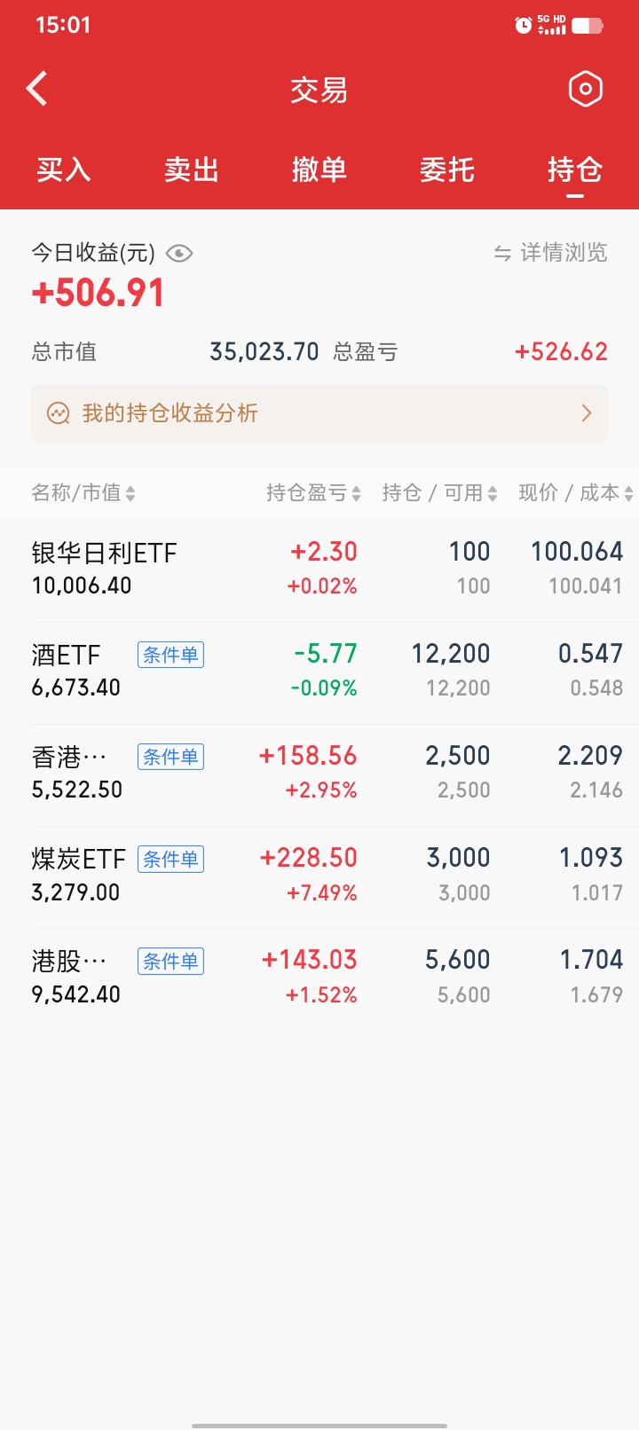
Task: Tap the position analysis chart icon
Action: [x=59, y=413]
